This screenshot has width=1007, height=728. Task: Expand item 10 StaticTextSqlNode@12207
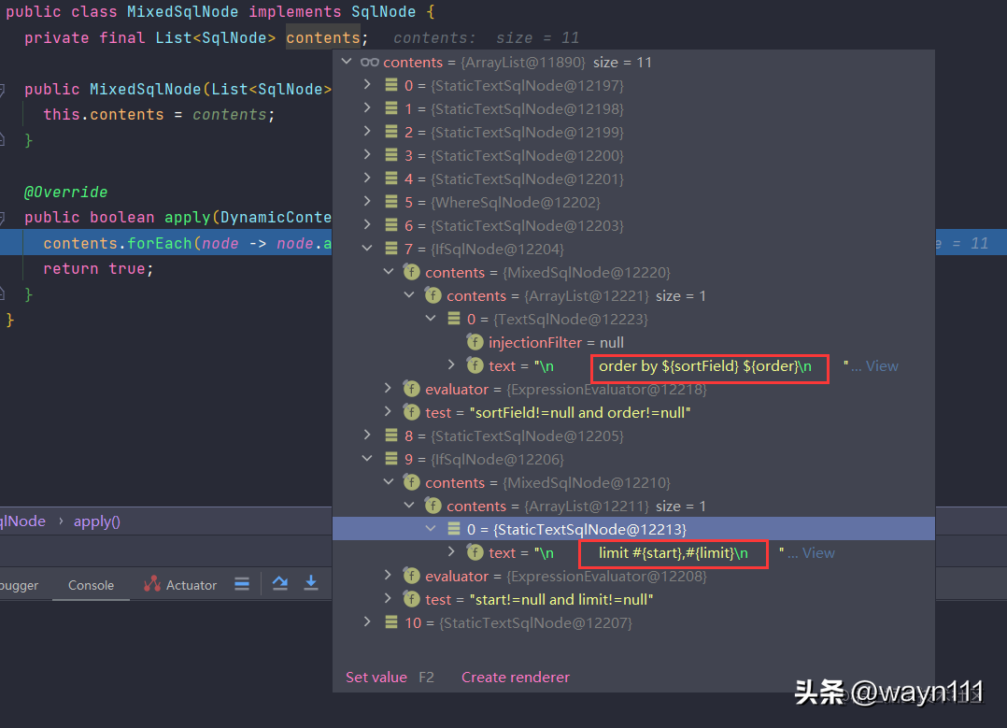[367, 622]
